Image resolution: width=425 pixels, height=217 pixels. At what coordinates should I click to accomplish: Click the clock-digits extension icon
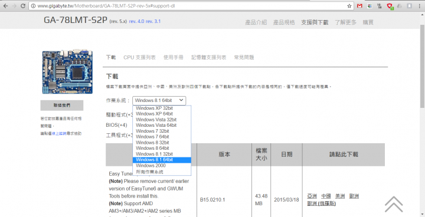380,6
